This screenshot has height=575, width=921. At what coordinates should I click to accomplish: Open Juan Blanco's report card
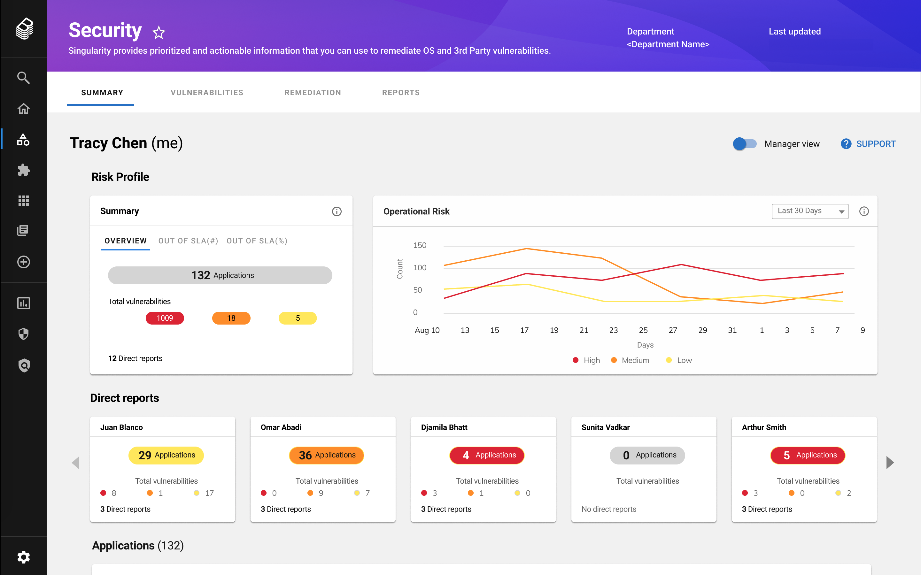click(x=162, y=469)
